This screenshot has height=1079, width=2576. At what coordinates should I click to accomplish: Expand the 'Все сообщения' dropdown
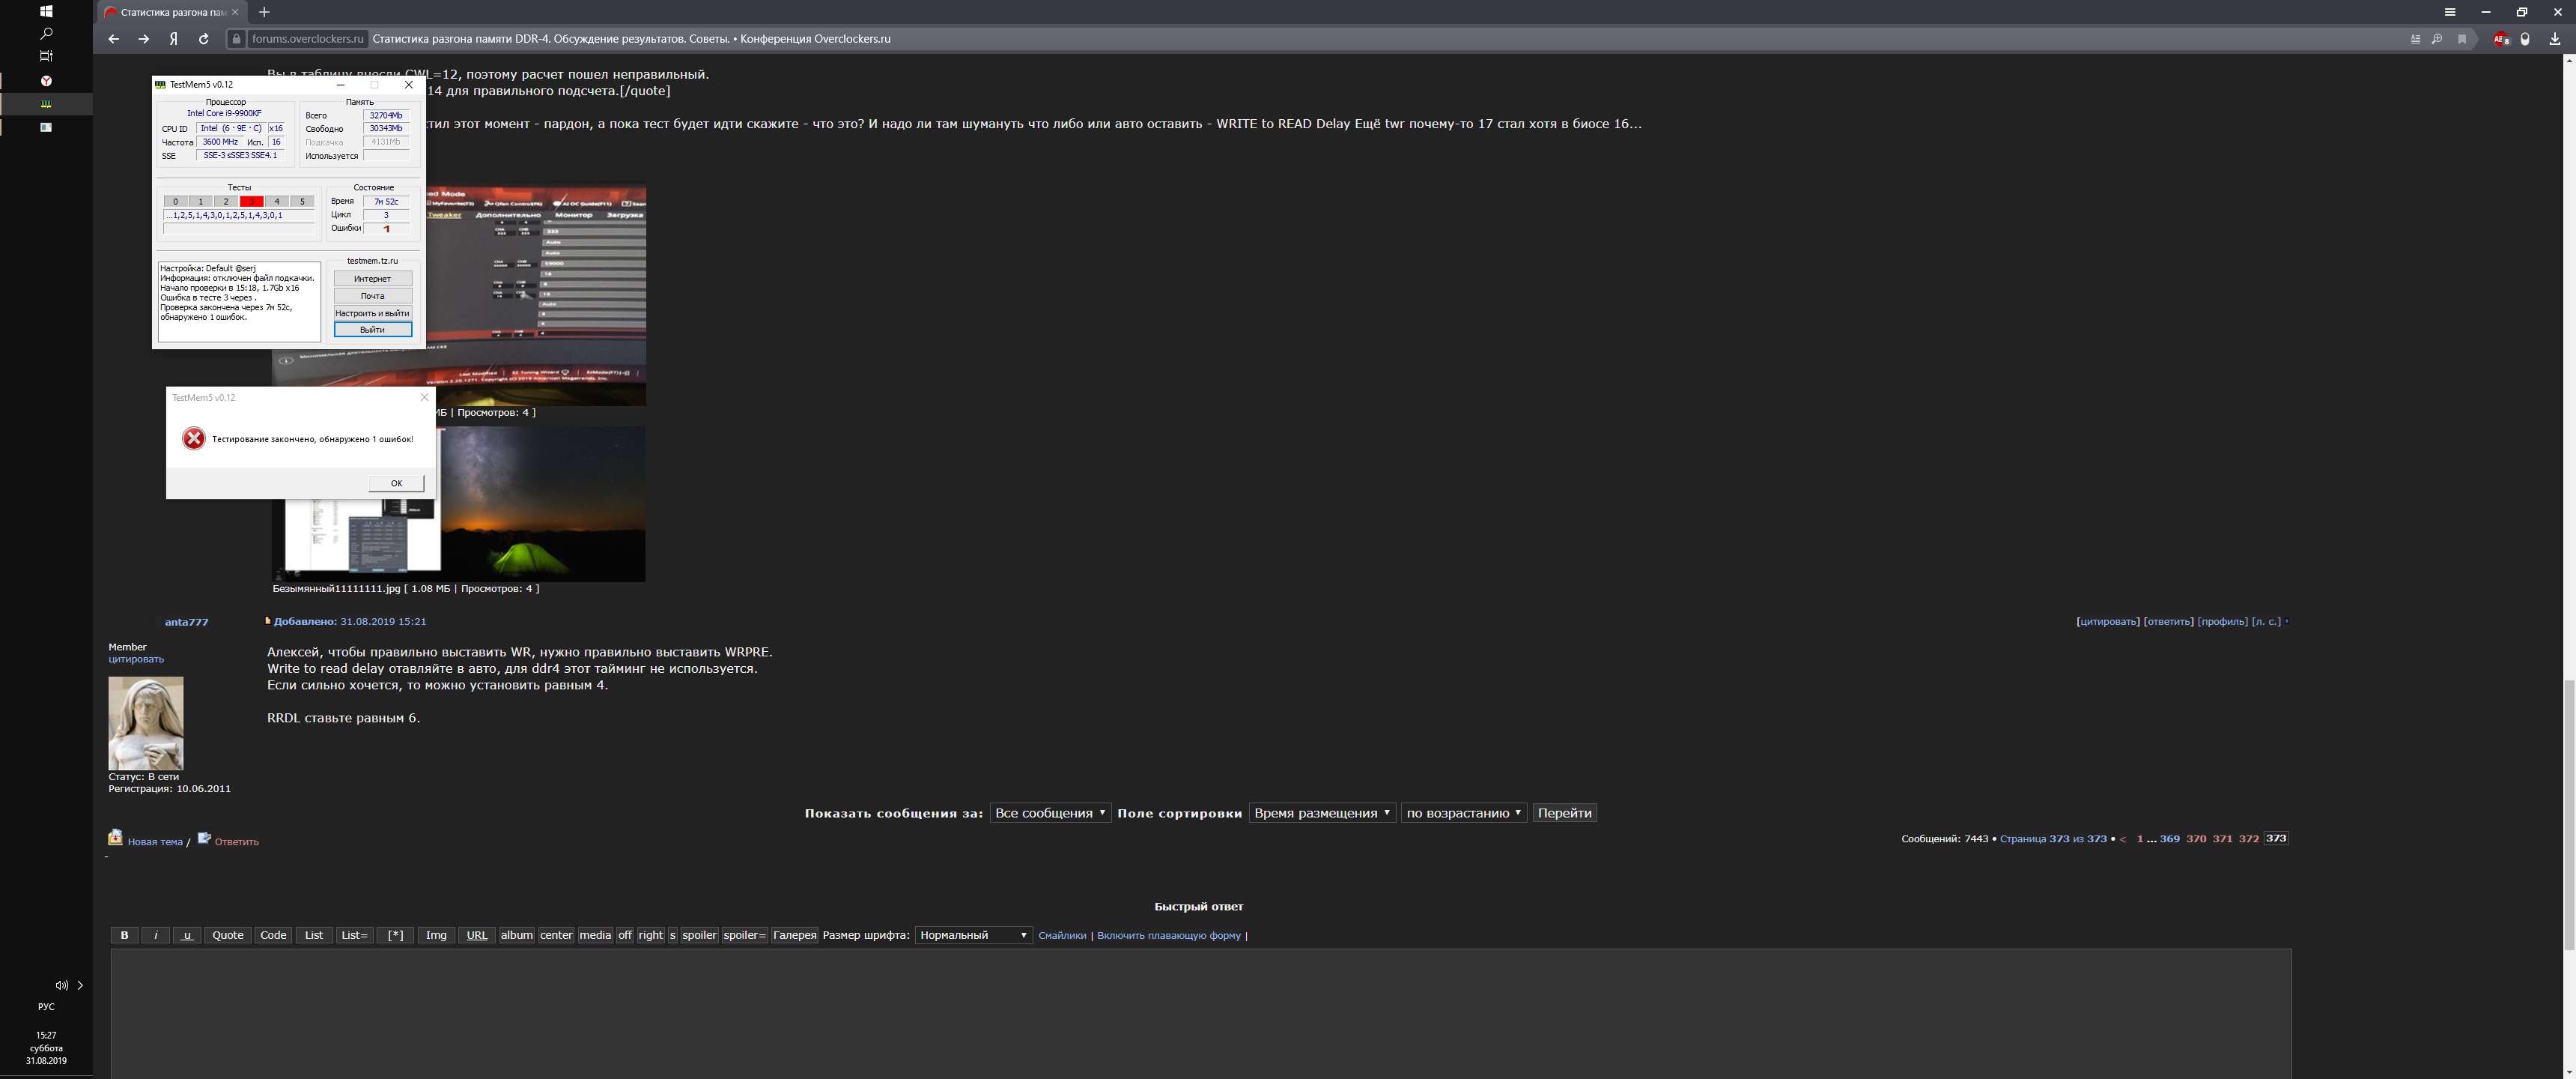[1049, 813]
